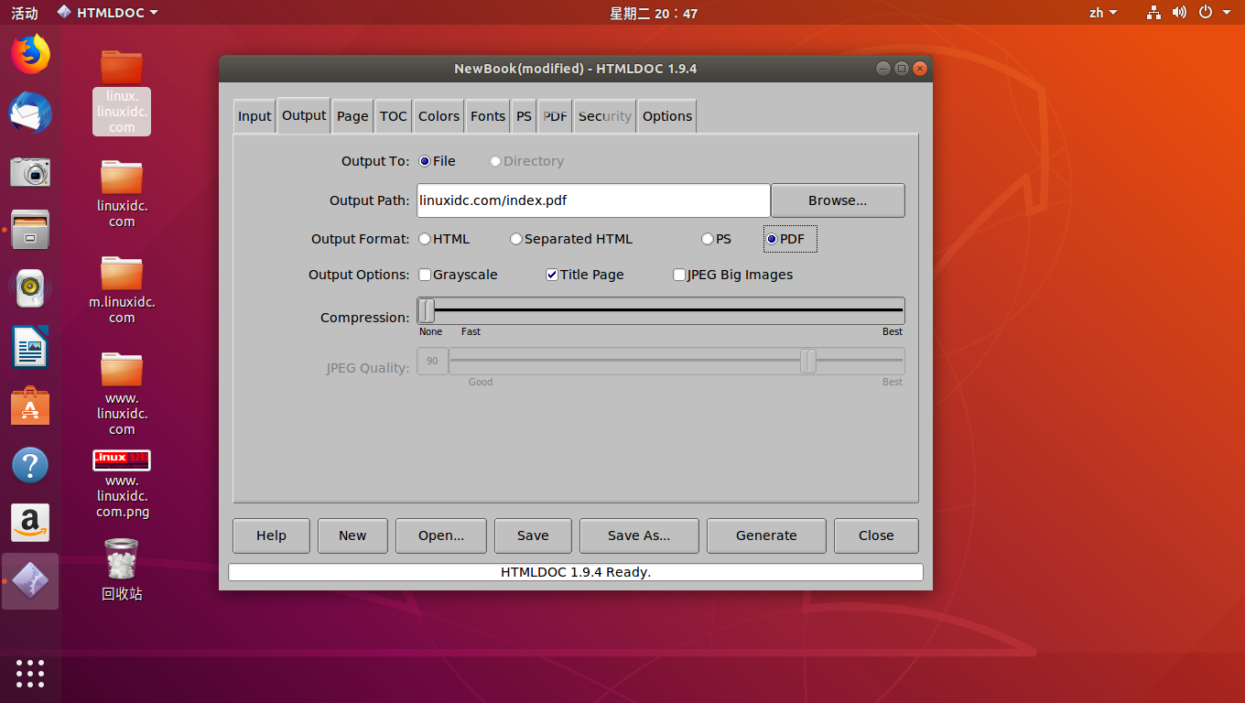1245x703 pixels.
Task: Open the trash 回收站 desktop icon
Action: (122, 569)
